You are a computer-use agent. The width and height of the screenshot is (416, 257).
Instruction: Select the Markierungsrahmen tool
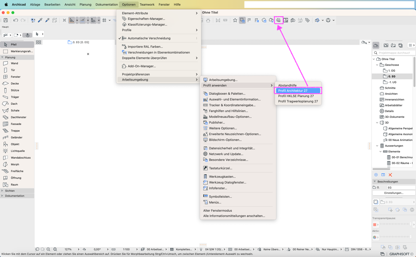coord(17,51)
